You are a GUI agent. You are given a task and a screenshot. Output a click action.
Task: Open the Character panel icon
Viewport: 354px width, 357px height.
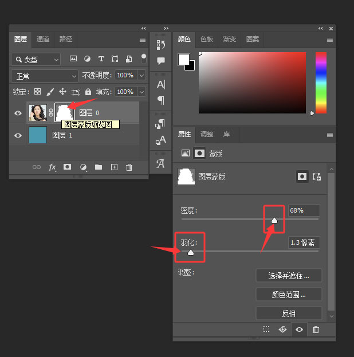(x=161, y=84)
